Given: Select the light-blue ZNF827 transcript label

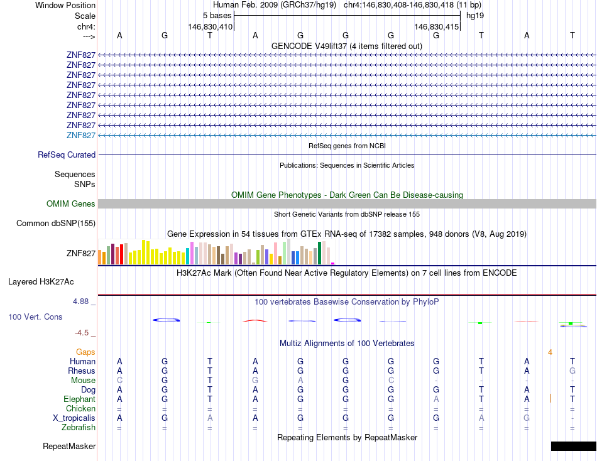Looking at the screenshot, I should coord(80,135).
